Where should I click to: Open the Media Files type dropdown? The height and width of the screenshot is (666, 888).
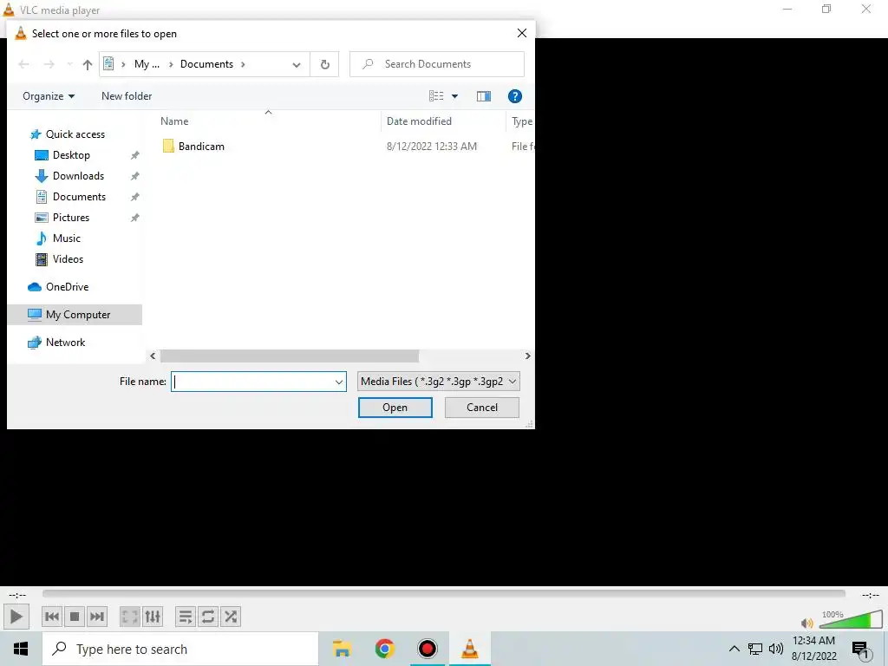pyautogui.click(x=438, y=382)
